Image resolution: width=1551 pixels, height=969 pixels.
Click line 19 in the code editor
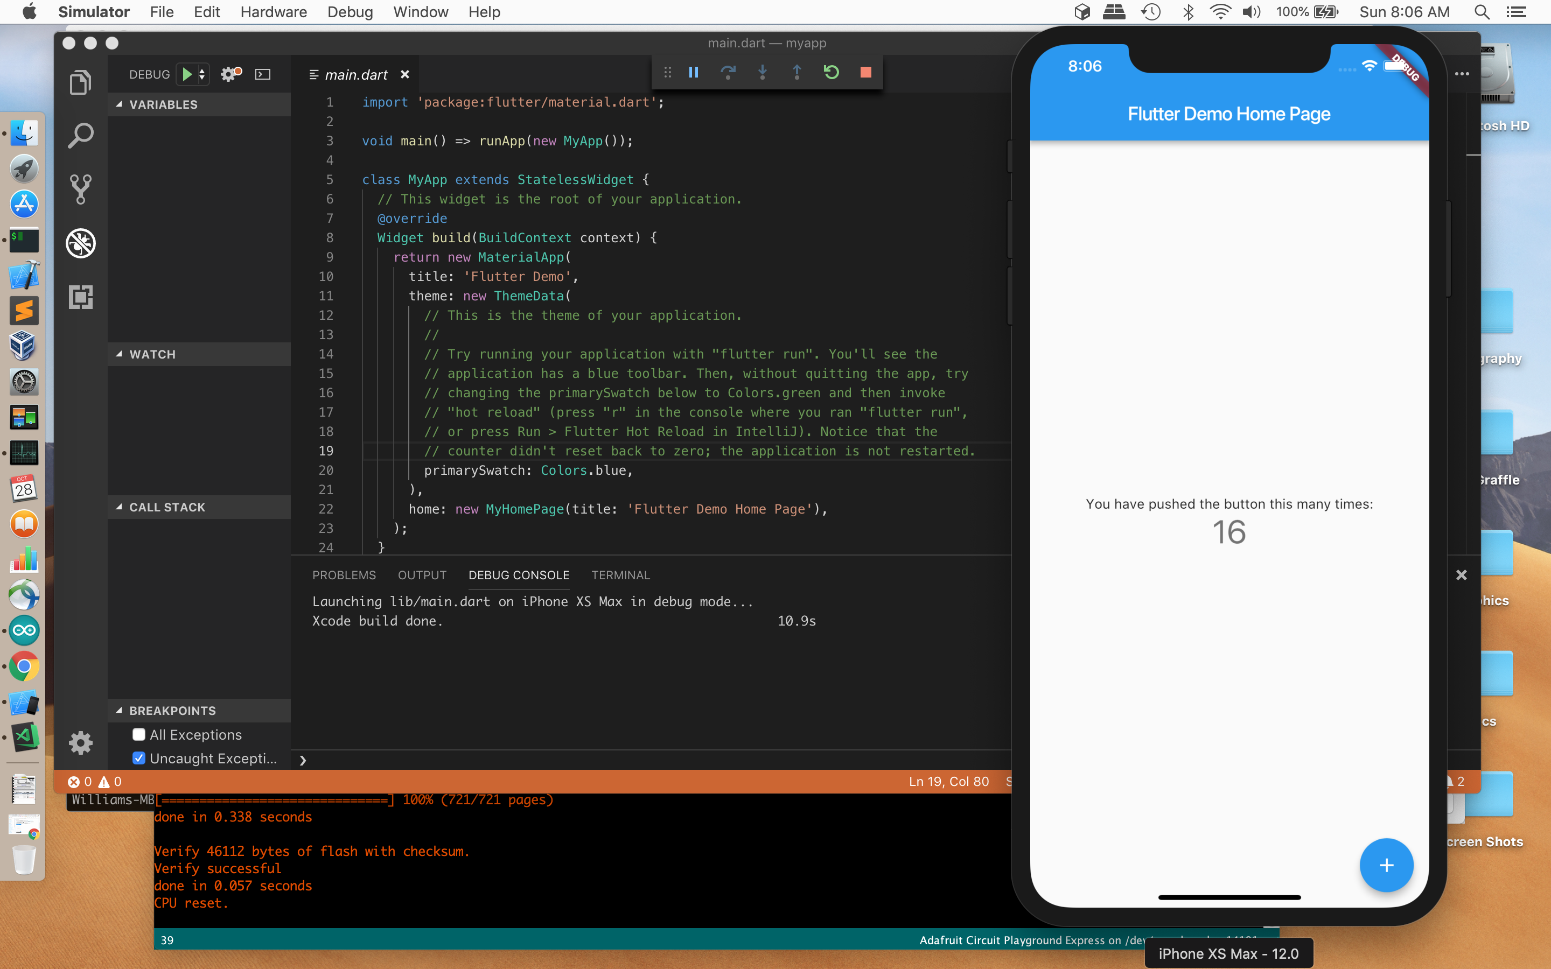point(686,451)
